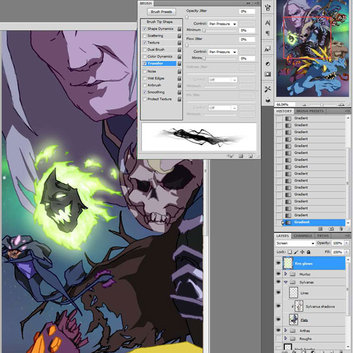Delete current state in History panel

coord(341,229)
